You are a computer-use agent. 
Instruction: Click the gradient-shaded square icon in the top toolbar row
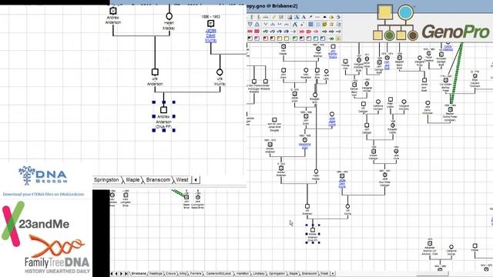click(290, 17)
